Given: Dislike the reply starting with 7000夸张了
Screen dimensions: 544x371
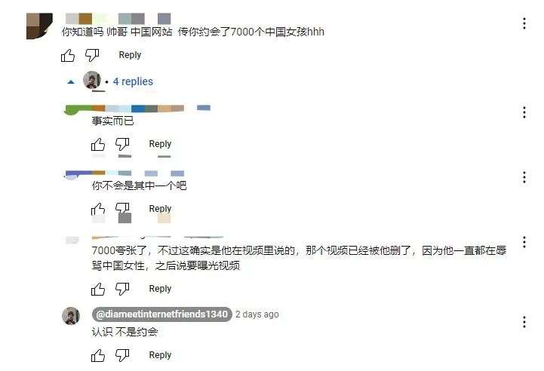Looking at the screenshot, I should pyautogui.click(x=122, y=289).
